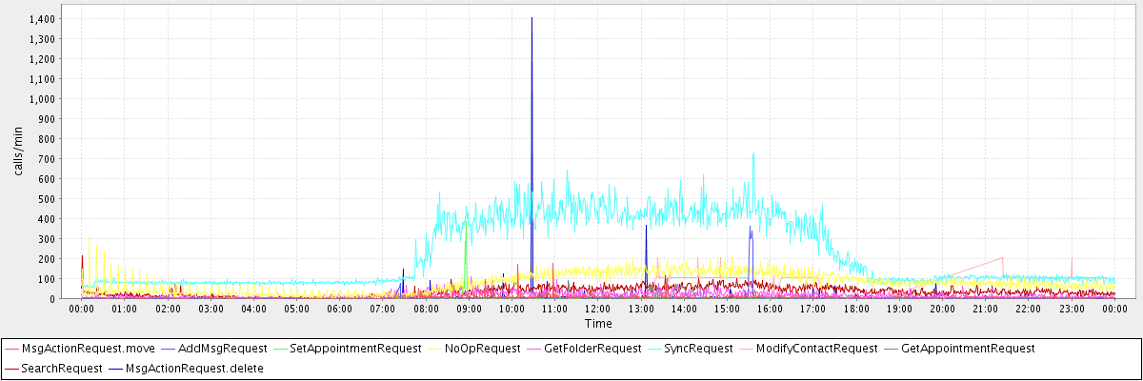The image size is (1143, 381).
Task: Select the GetAppointmentRequest legend entry
Action: click(x=967, y=349)
